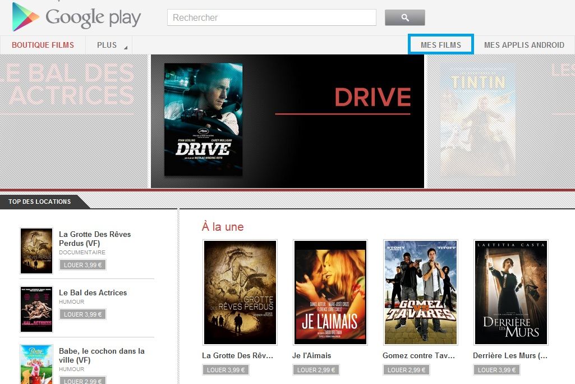Click the red DRIVE banner title
The height and width of the screenshot is (384, 575).
[x=372, y=97]
